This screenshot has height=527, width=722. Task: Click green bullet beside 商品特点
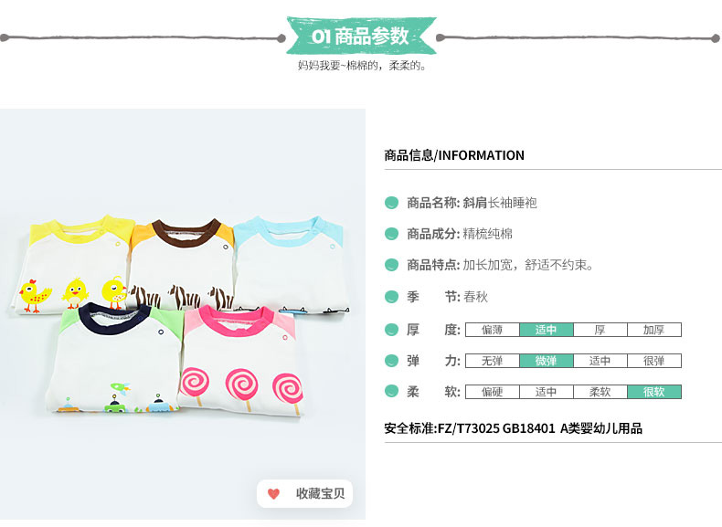pyautogui.click(x=391, y=265)
